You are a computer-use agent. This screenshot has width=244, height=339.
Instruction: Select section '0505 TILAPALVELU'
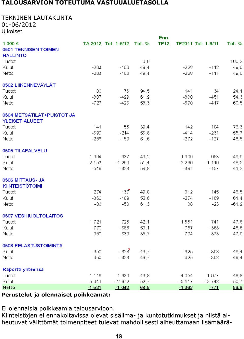coord(25,151)
